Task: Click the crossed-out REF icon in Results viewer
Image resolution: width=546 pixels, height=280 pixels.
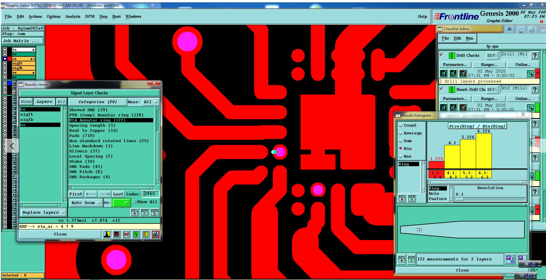Action: click(x=126, y=234)
